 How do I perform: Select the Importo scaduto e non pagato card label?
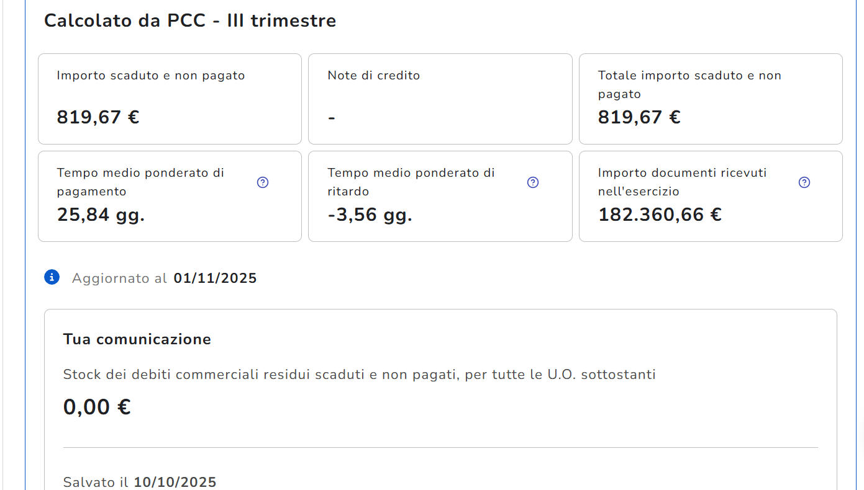(151, 76)
